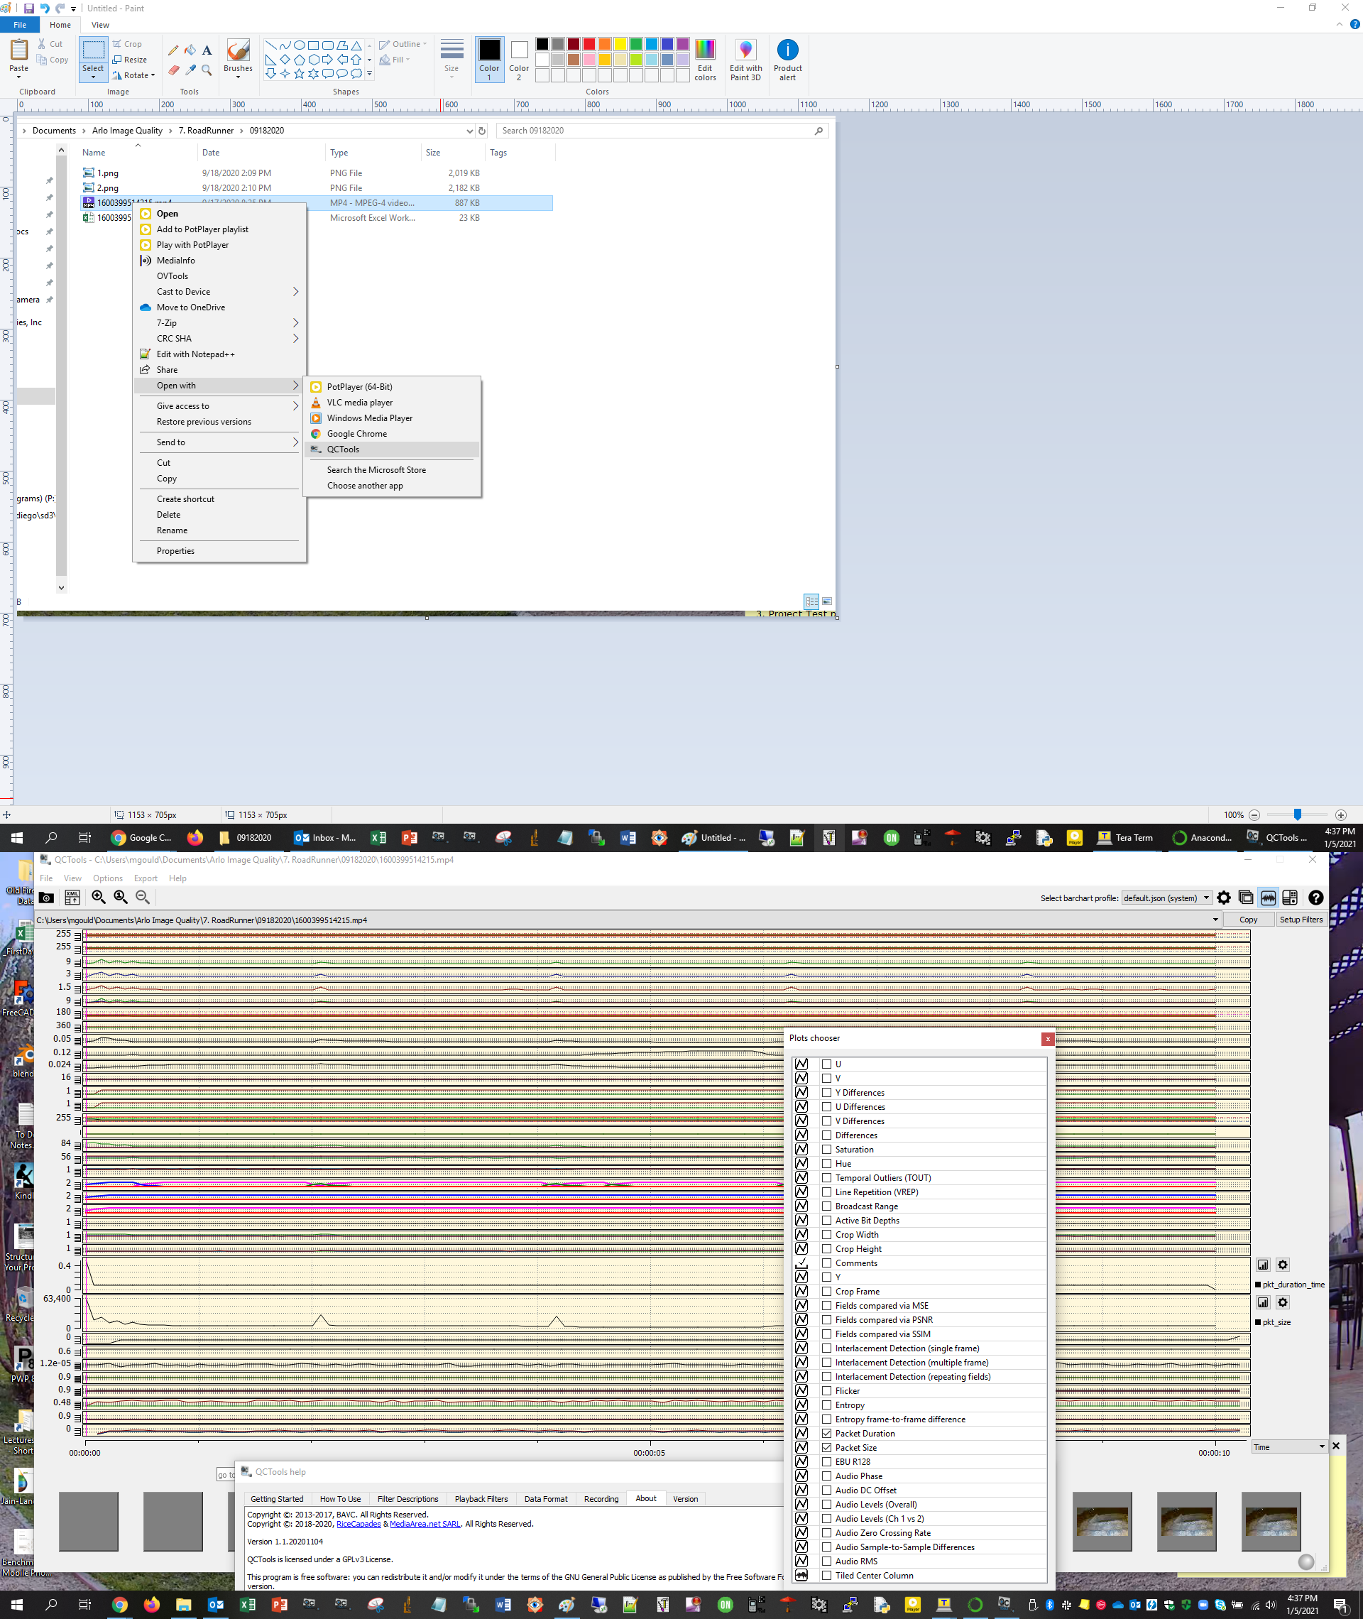Switch to the filters panel layout view

(x=1290, y=898)
